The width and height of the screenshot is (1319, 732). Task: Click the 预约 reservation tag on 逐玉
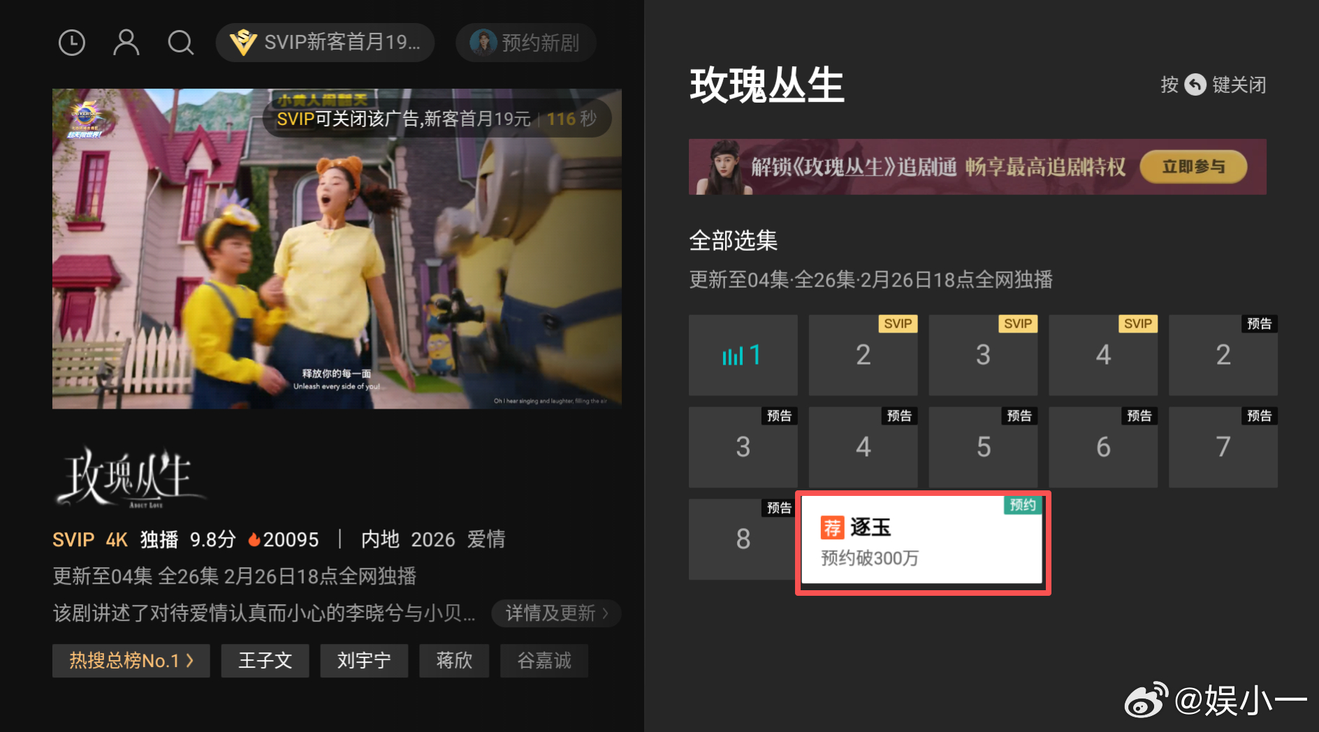(1023, 505)
